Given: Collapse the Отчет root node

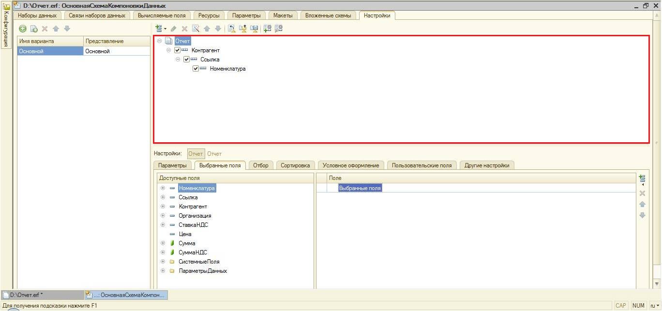Looking at the screenshot, I should (x=160, y=41).
